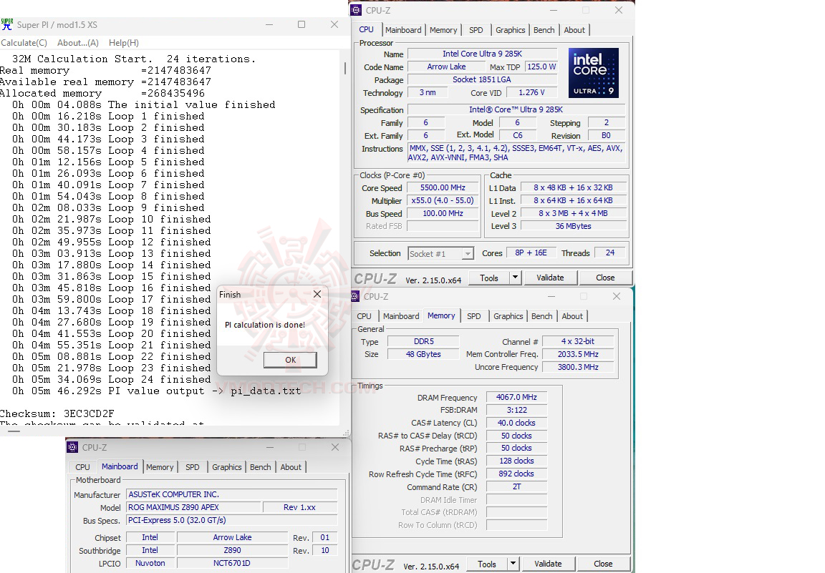825x573 pixels.
Task: Click OK to dismiss the PI calculation dialog
Action: 290,360
